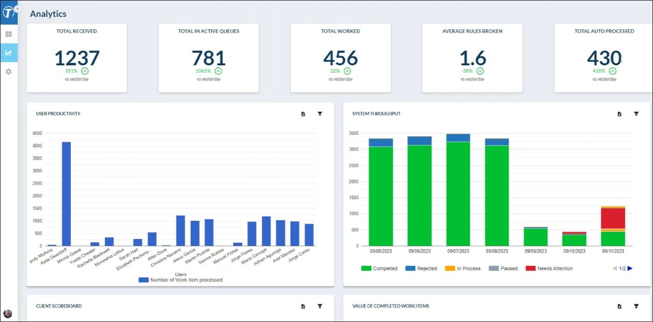Export the System Throughput chart

point(619,114)
